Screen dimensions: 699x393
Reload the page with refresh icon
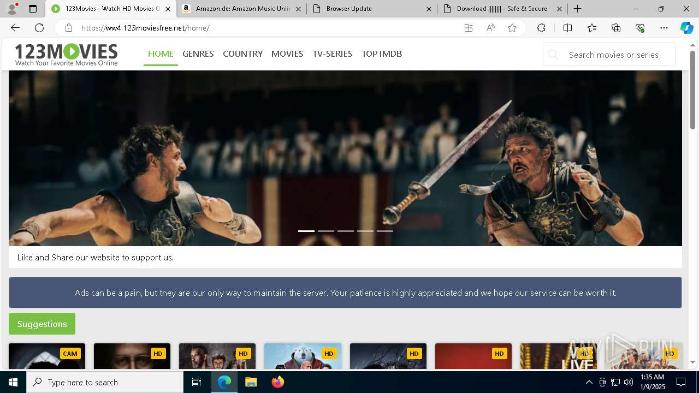point(39,28)
